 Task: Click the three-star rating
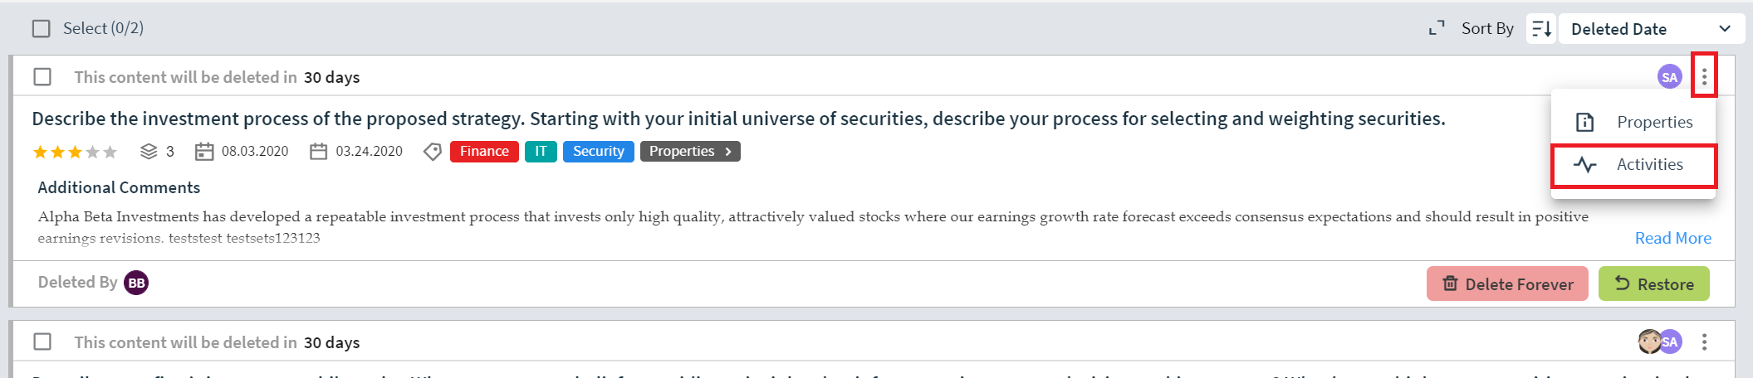click(x=75, y=152)
